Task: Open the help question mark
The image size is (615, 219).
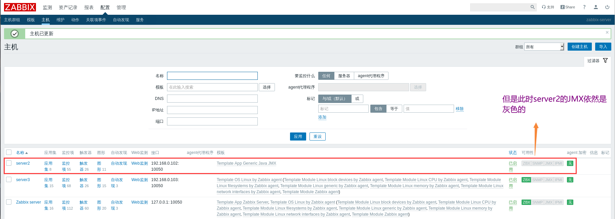Action: pyautogui.click(x=584, y=7)
